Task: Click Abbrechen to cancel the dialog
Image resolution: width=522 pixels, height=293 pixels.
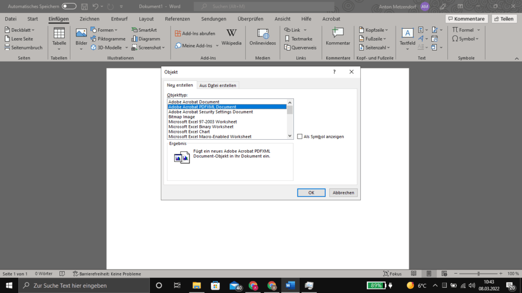Action: click(343, 192)
